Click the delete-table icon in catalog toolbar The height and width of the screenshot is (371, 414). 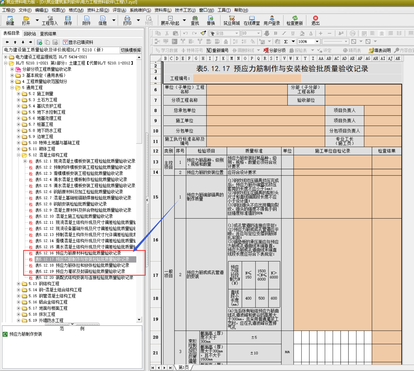[x=55, y=42]
